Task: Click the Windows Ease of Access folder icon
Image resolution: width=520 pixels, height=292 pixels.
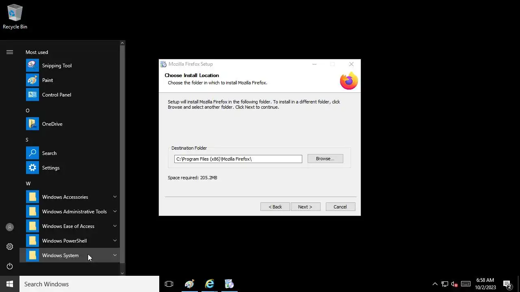Action: click(x=32, y=226)
